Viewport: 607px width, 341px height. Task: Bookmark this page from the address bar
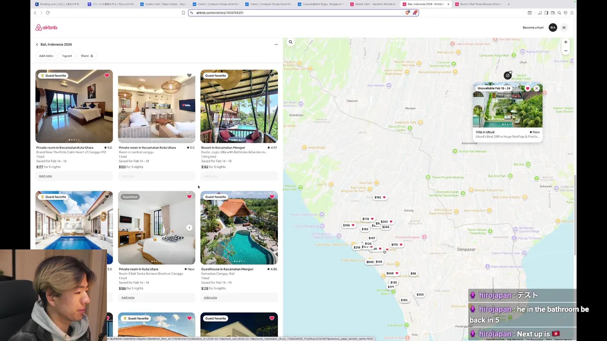coord(183,13)
